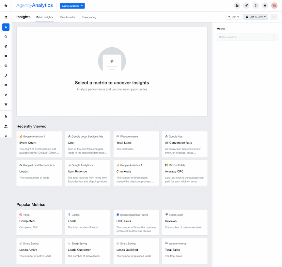Open the map pin local icon in sidebar

(6, 95)
